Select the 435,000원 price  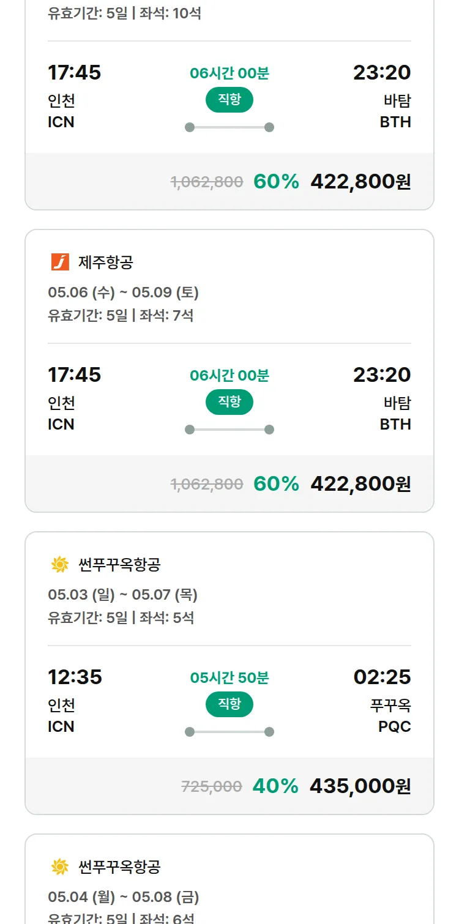tap(360, 786)
